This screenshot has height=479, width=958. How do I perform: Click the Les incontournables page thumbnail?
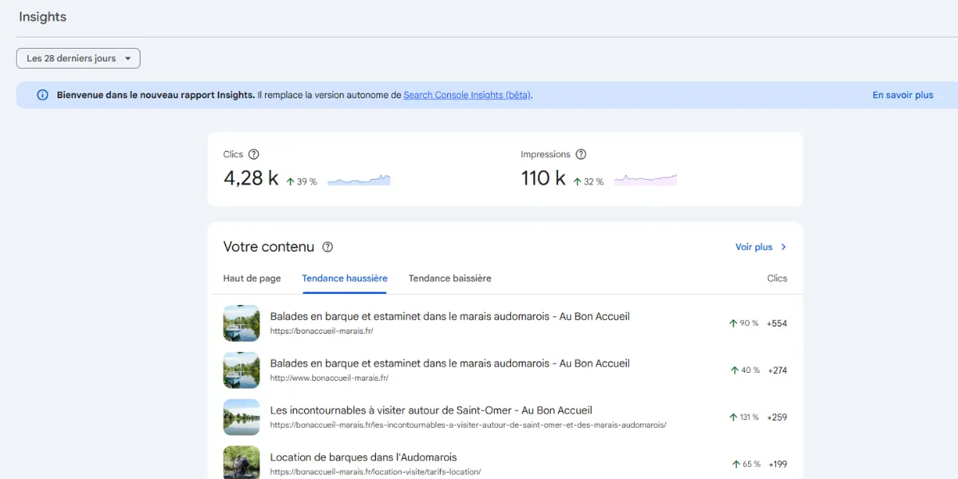pyautogui.click(x=241, y=417)
